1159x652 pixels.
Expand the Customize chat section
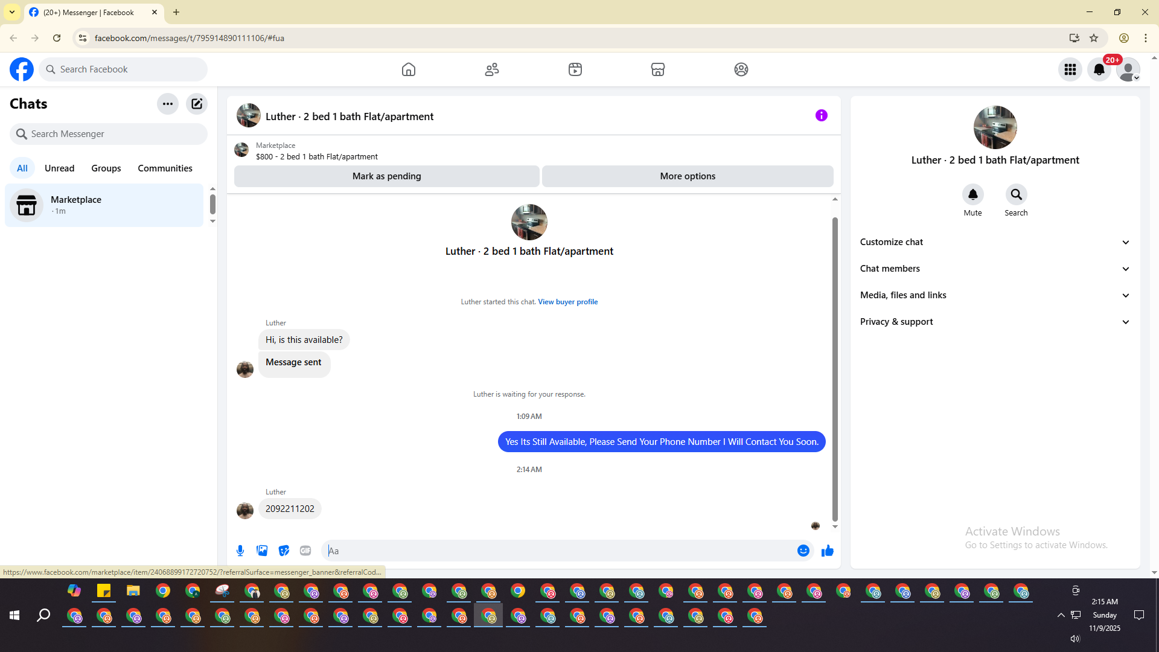994,242
